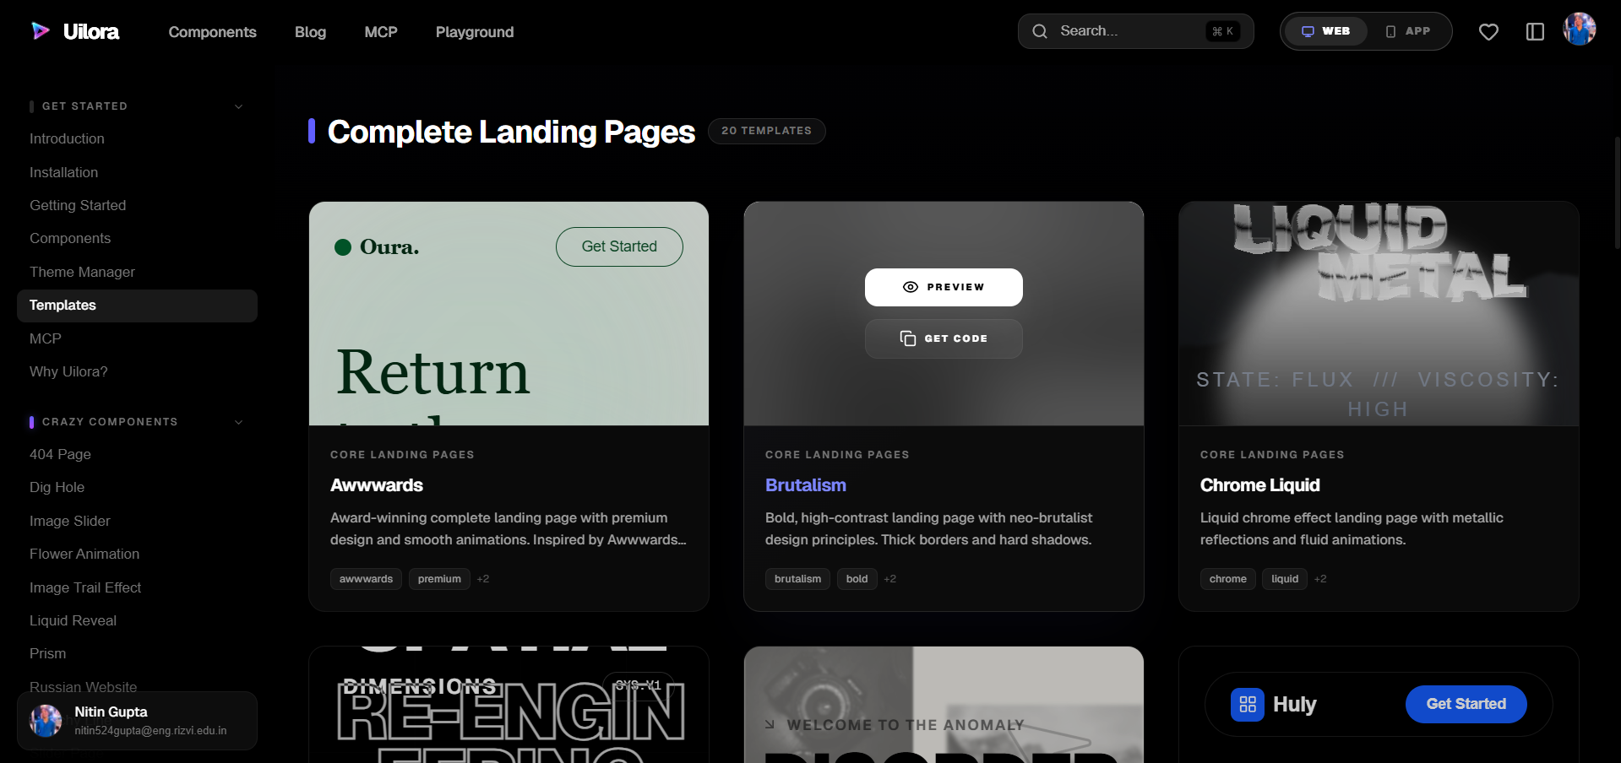The image size is (1621, 763).
Task: Click the Huly logo icon
Action: point(1248,704)
